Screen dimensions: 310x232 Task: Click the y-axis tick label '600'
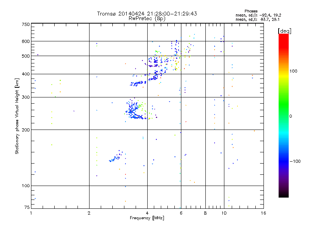click(26, 41)
